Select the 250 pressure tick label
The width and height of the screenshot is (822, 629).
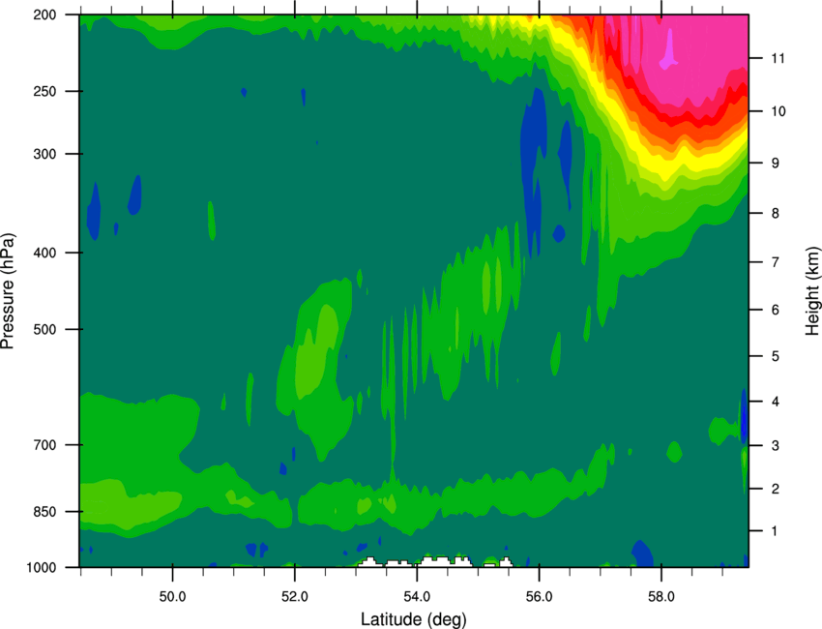click(44, 91)
